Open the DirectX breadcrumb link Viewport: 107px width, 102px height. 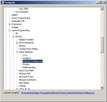[56, 93]
